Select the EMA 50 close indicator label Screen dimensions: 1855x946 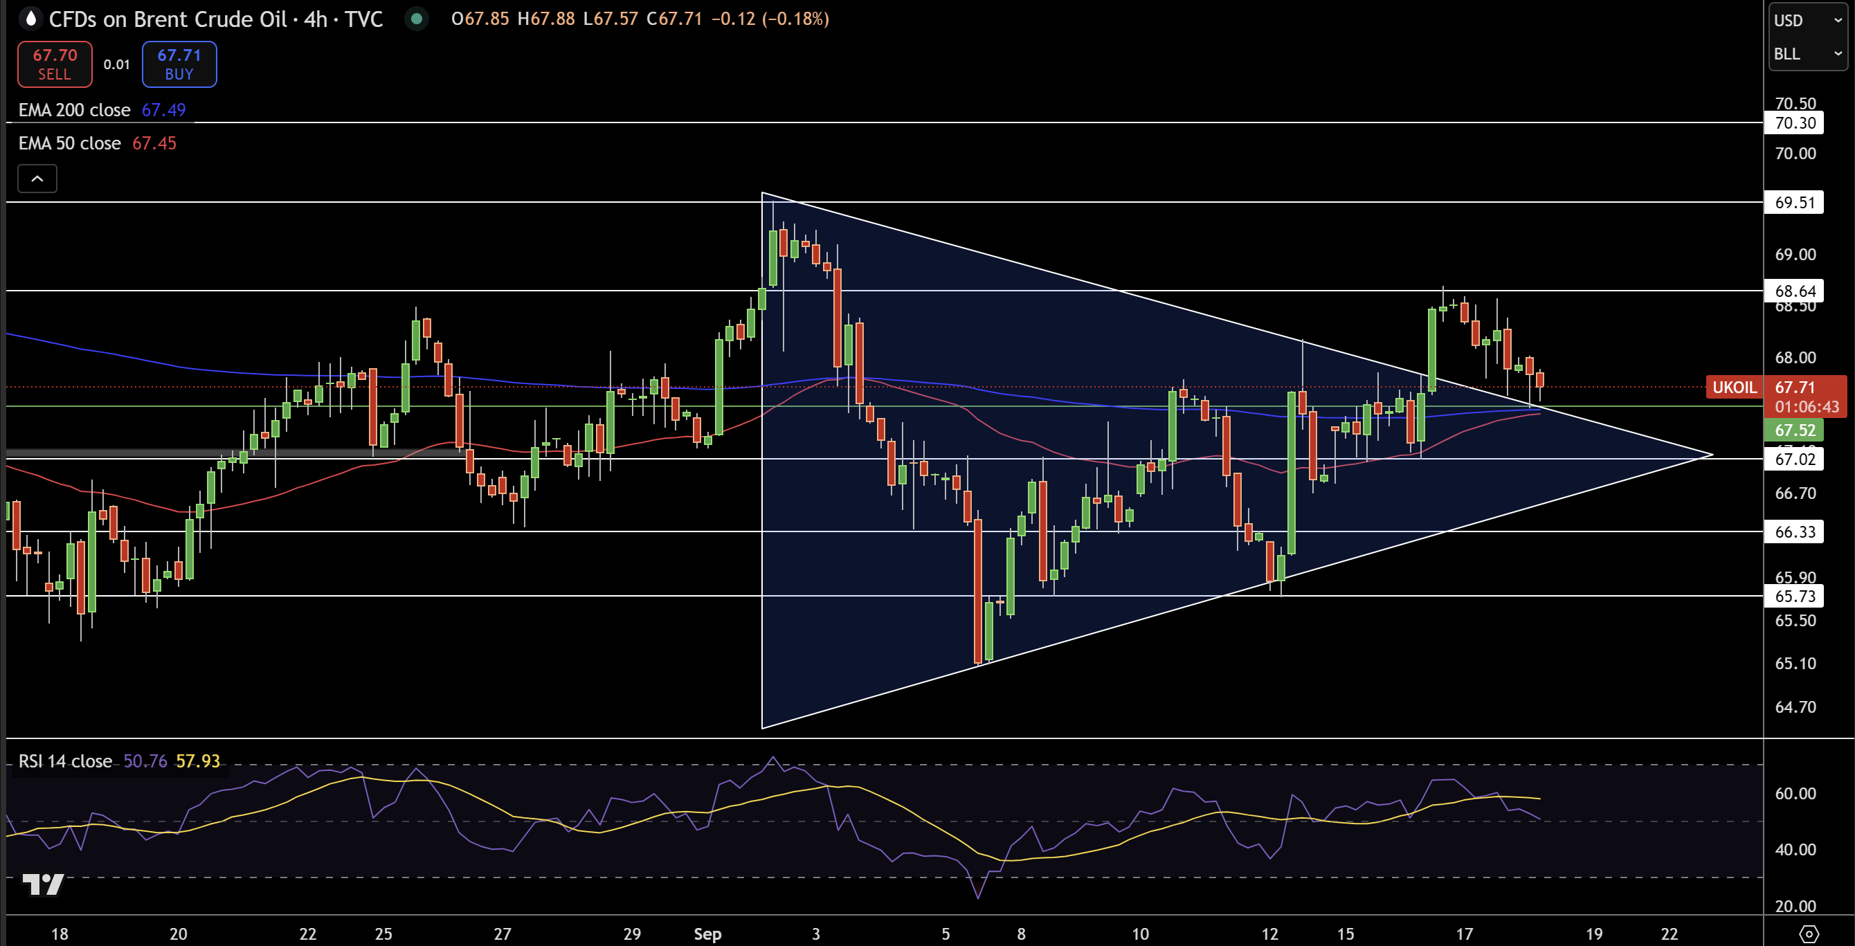(x=70, y=143)
